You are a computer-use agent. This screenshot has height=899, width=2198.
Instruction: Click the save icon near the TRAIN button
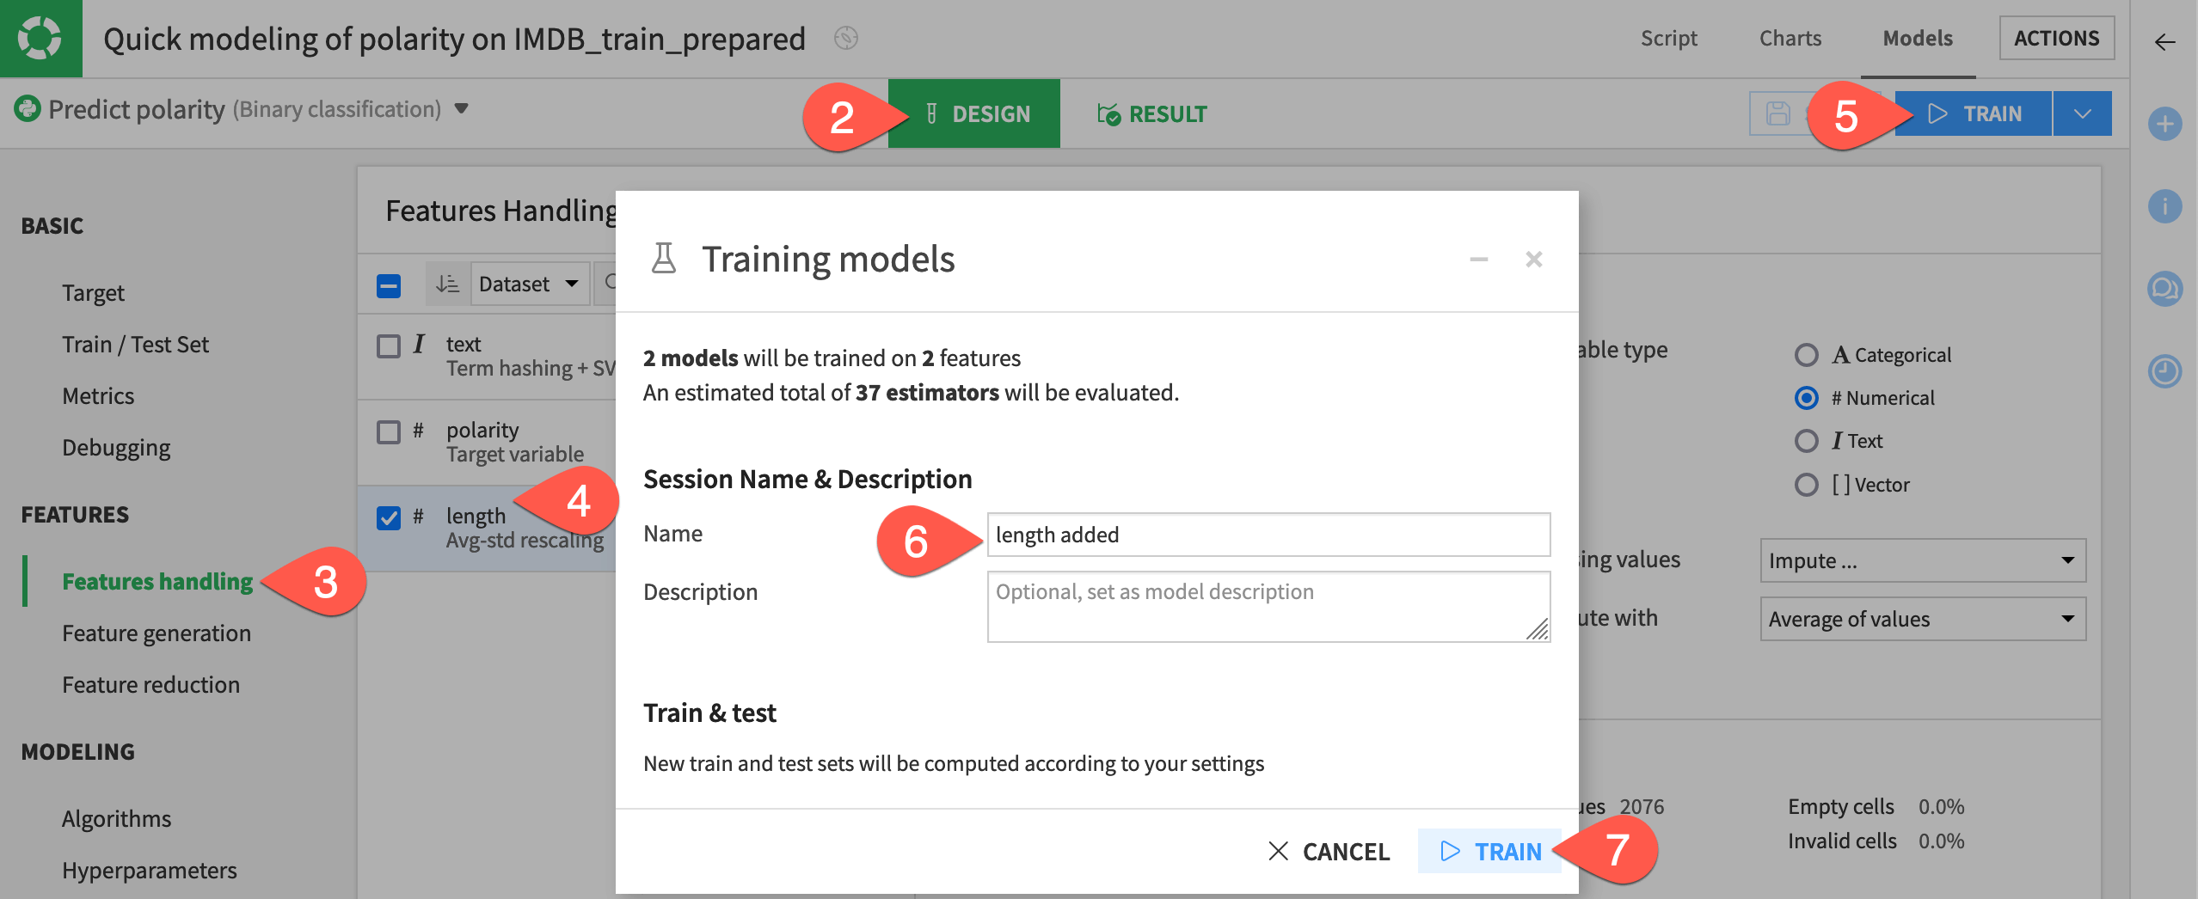[x=1777, y=113]
